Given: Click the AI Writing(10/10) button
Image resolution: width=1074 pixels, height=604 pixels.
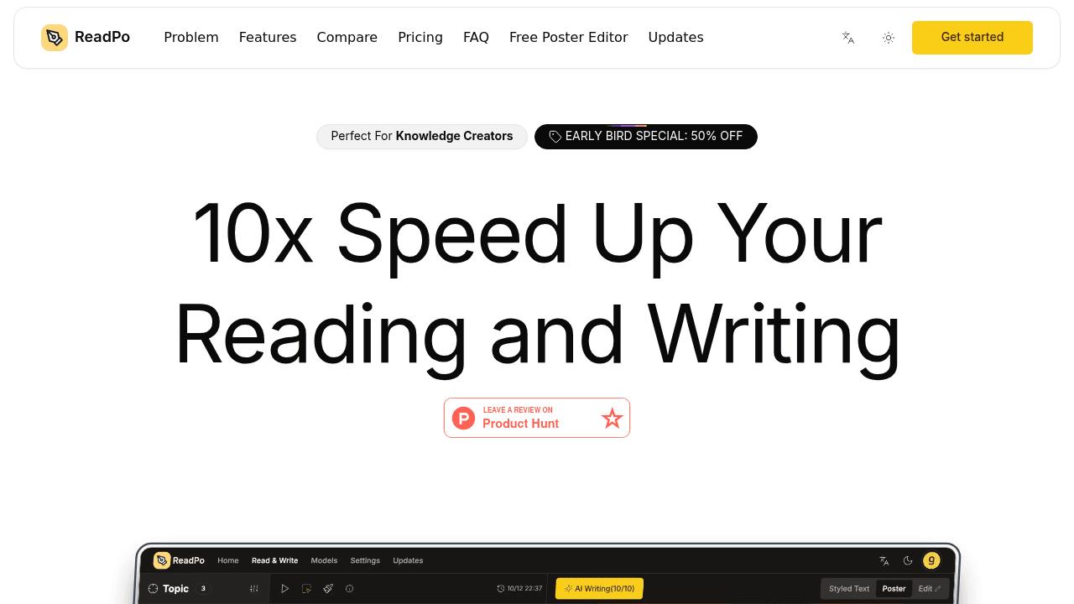Looking at the screenshot, I should pyautogui.click(x=599, y=589).
